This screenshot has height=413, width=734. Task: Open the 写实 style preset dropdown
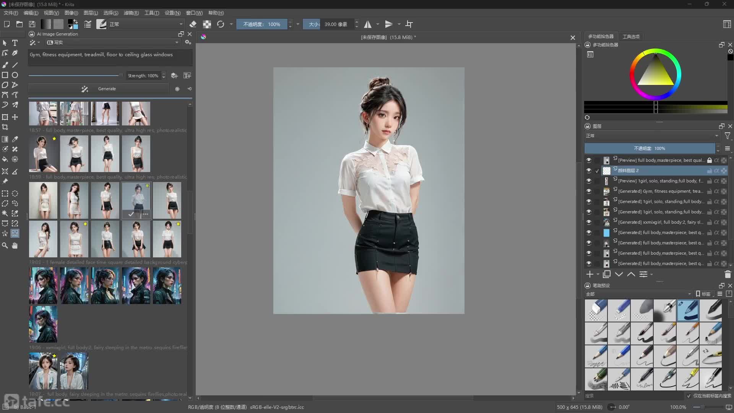(x=113, y=42)
